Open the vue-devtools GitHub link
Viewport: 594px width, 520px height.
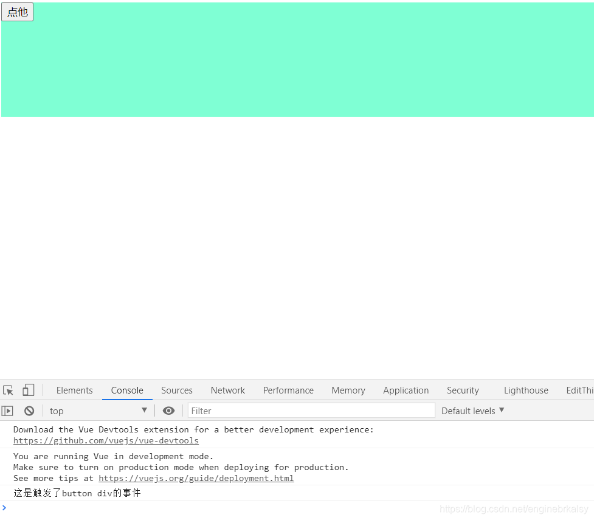click(x=106, y=441)
